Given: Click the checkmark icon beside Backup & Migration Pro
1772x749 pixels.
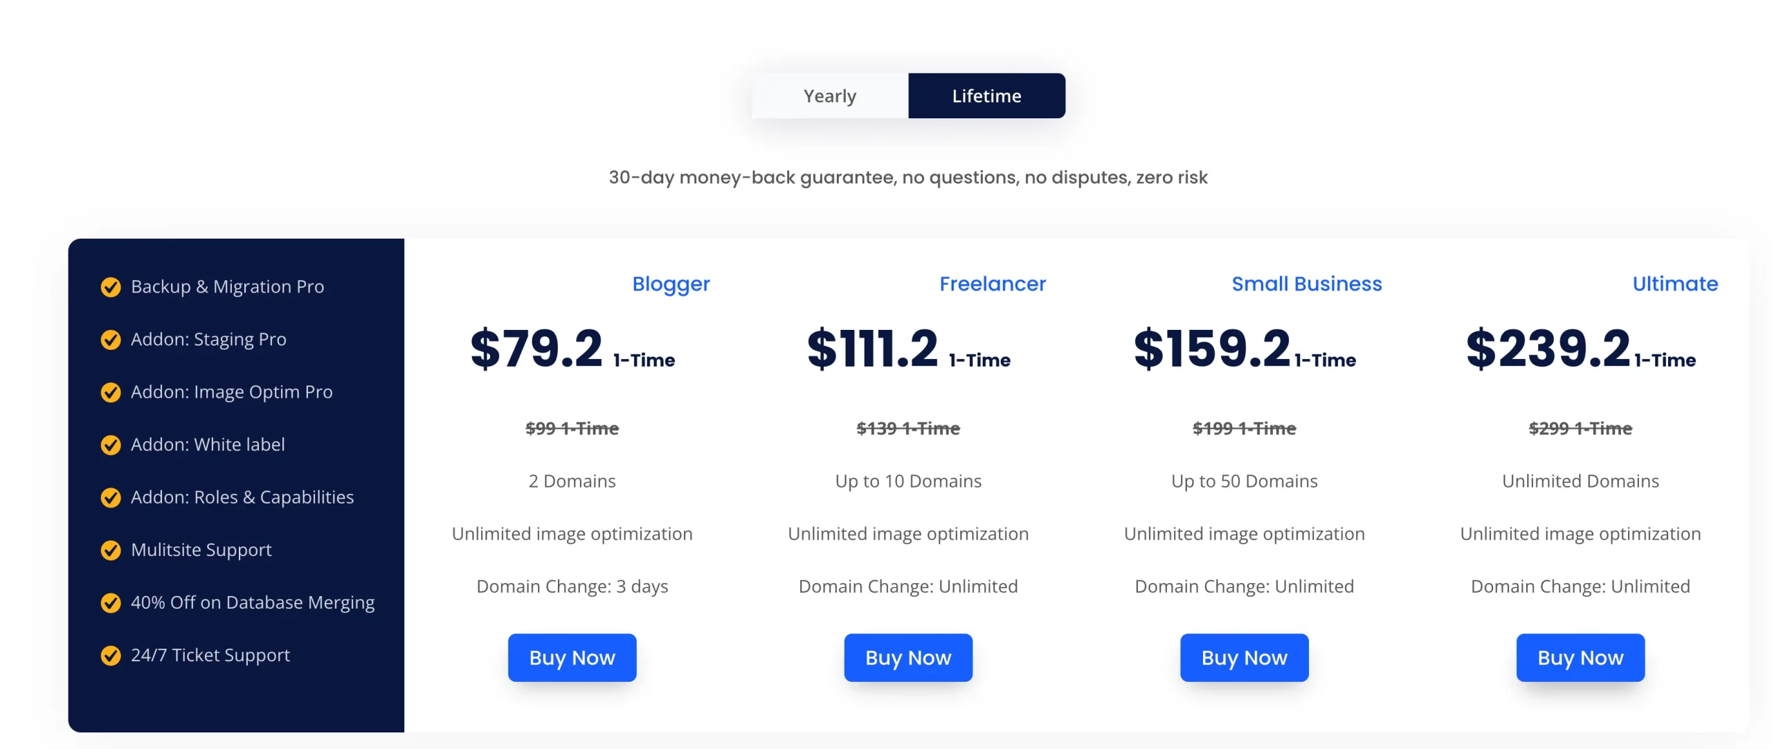Looking at the screenshot, I should pos(111,287).
